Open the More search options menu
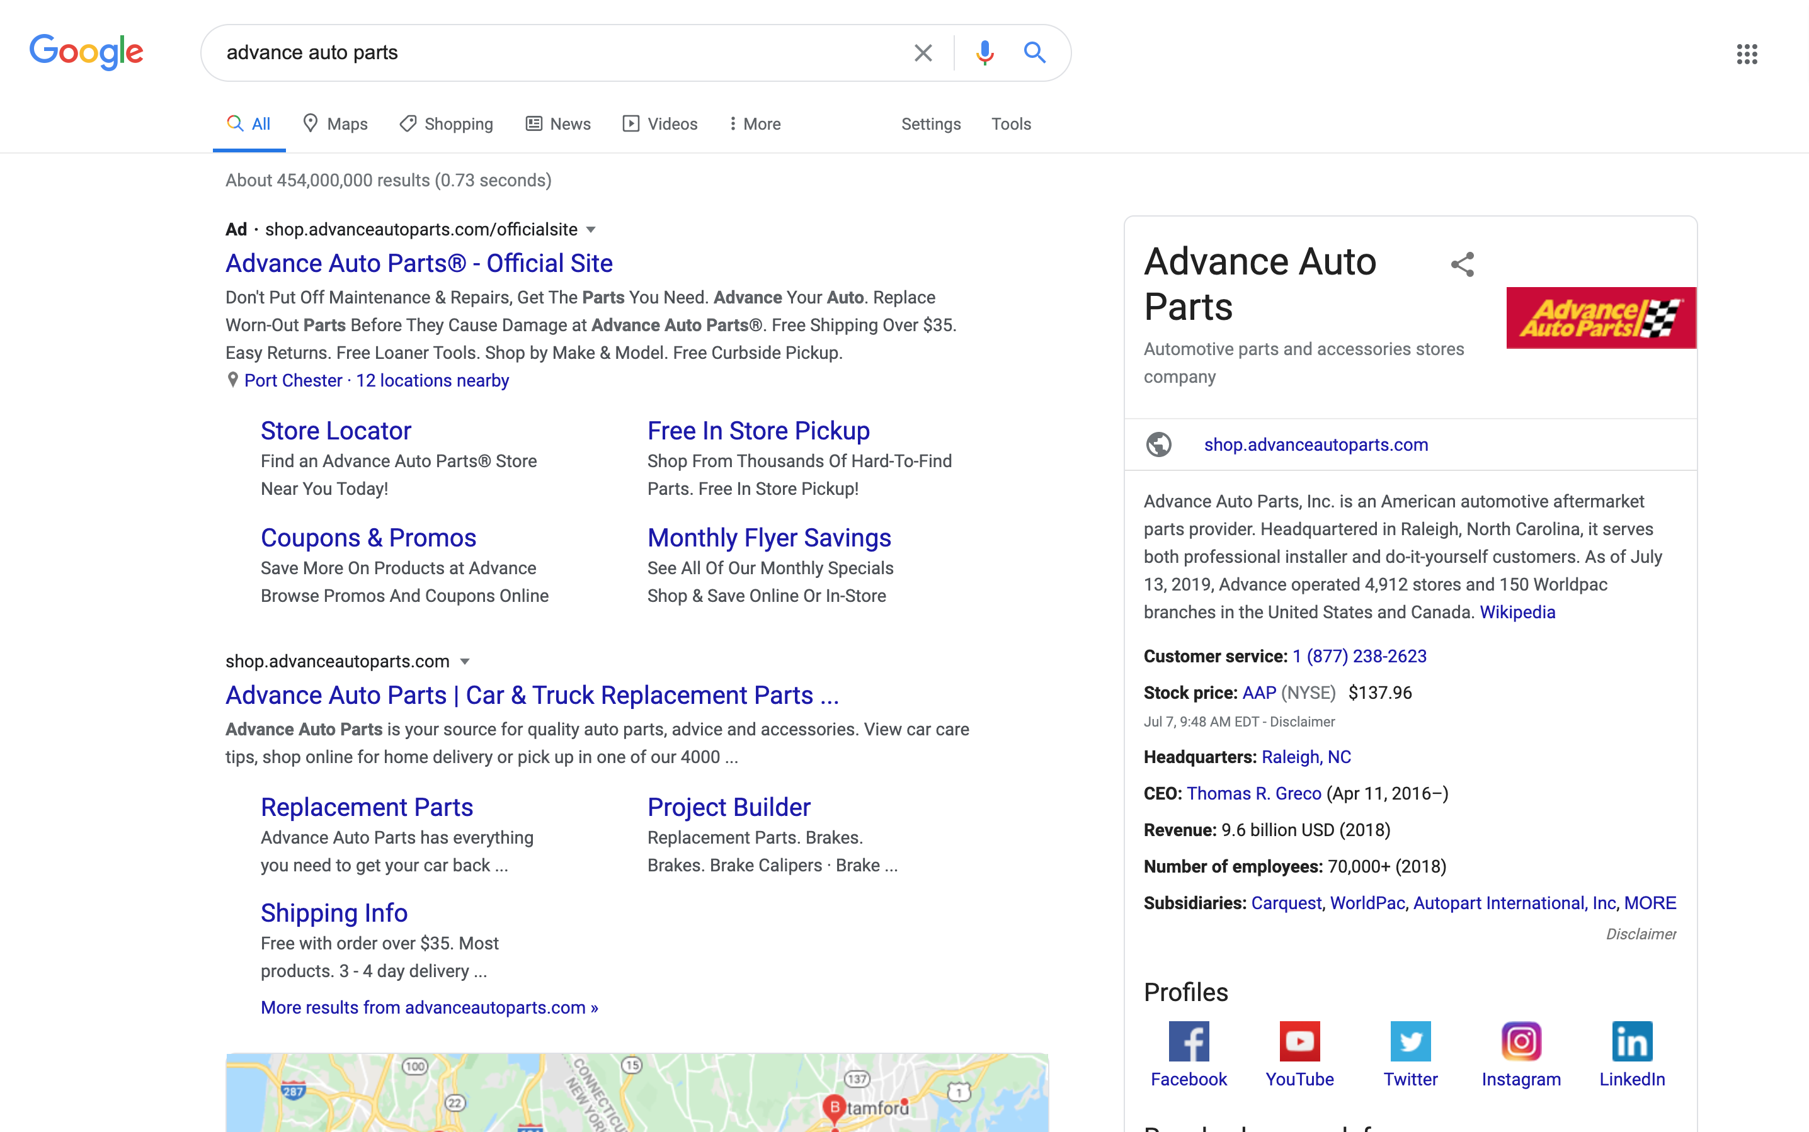Viewport: 1809px width, 1132px height. 755,123
